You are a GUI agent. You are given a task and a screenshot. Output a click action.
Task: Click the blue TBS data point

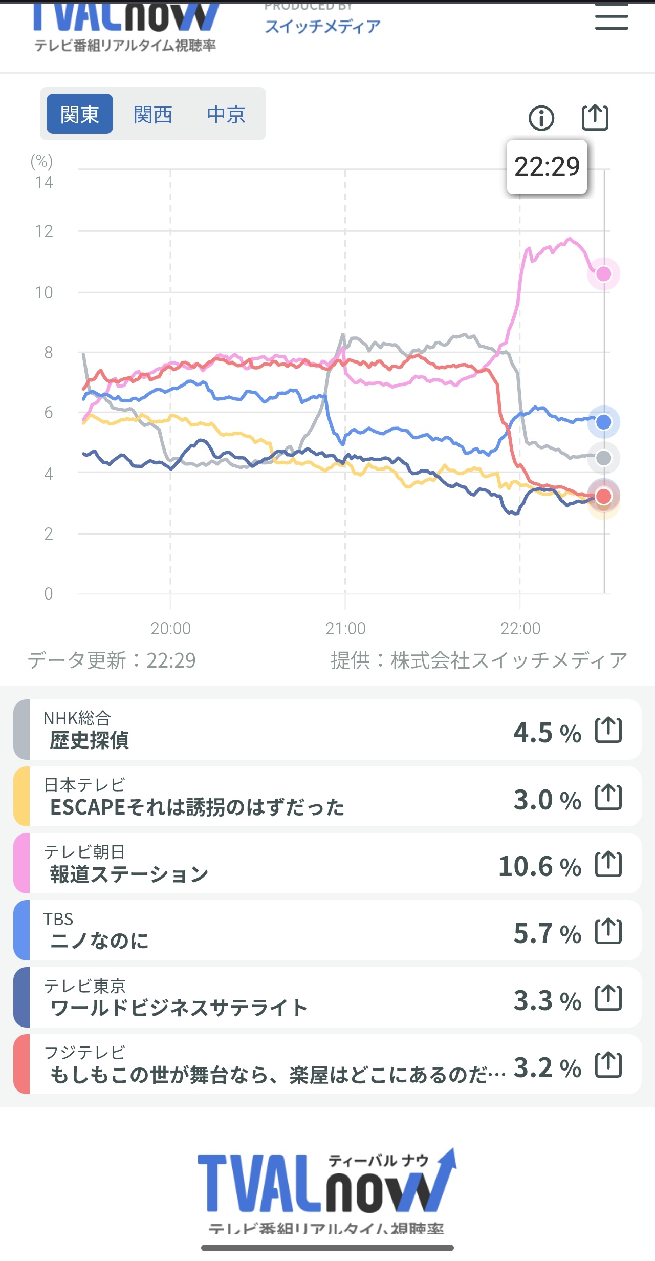click(x=604, y=422)
